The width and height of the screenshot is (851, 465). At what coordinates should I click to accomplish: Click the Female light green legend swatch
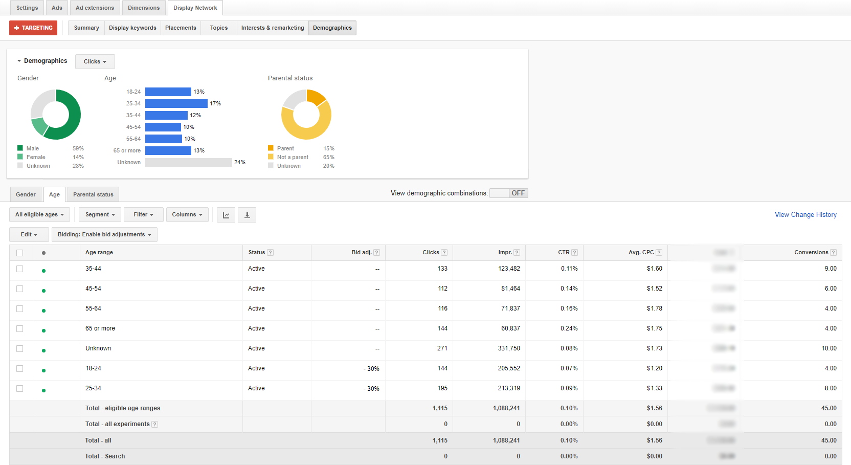point(20,157)
